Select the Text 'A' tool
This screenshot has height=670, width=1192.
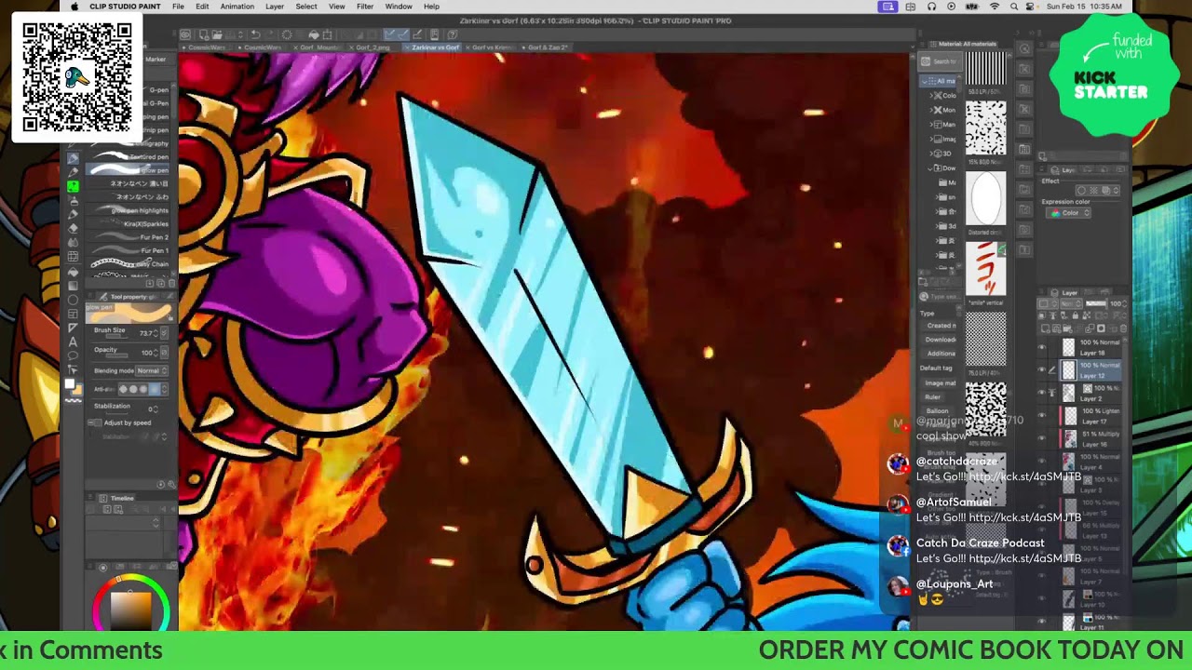(74, 342)
